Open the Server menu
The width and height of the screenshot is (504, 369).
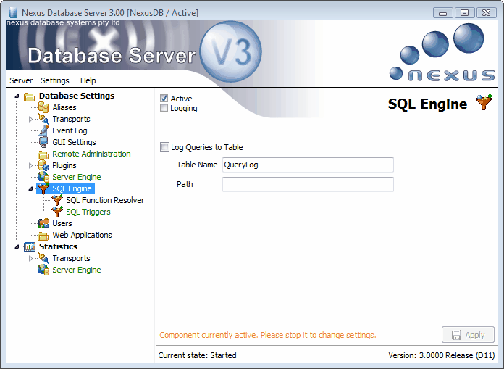(x=21, y=80)
